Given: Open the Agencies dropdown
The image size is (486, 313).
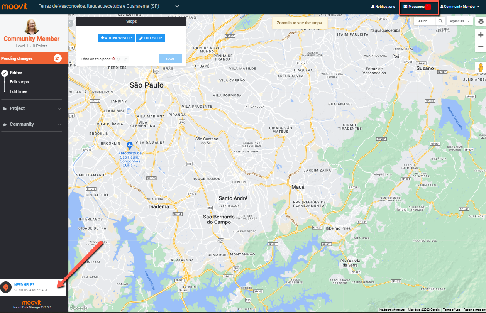Looking at the screenshot, I should tap(460, 21).
